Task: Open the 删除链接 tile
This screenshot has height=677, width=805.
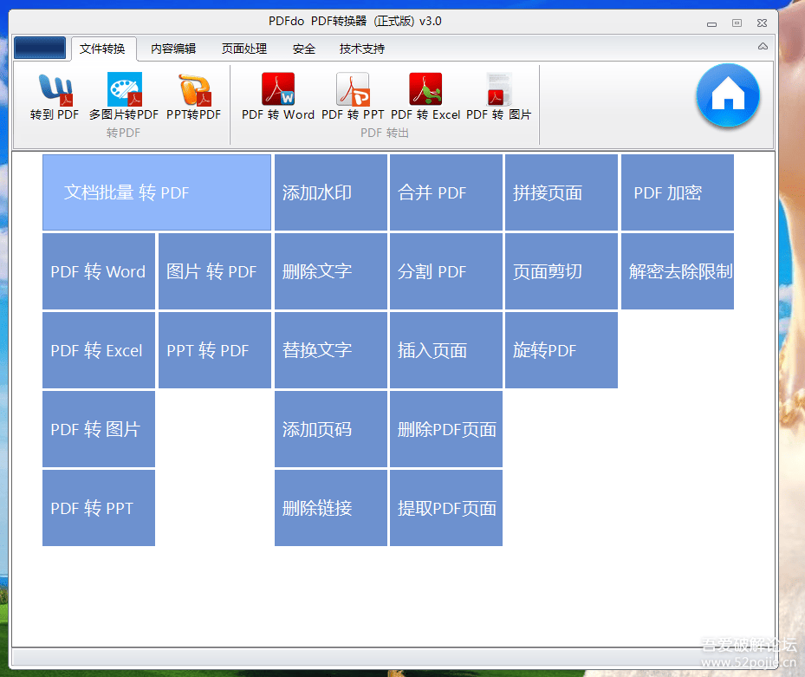Action: [x=331, y=508]
